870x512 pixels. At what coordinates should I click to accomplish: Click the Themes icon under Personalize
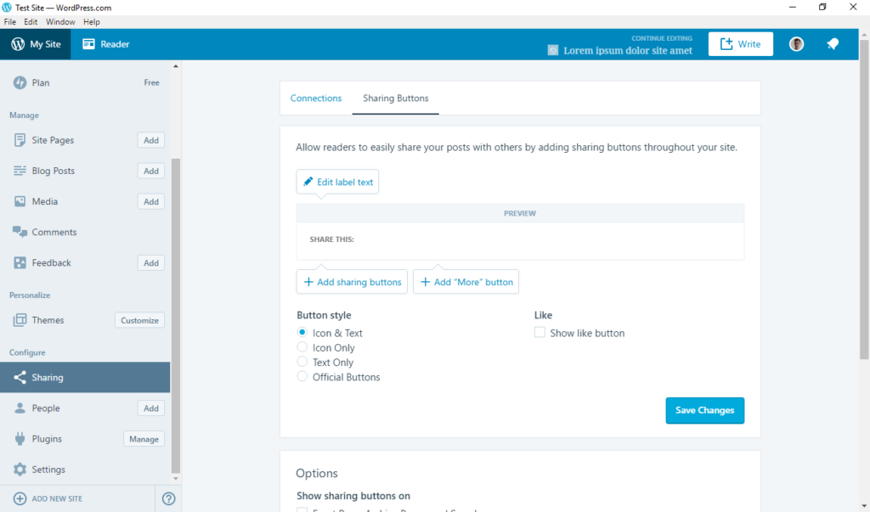pos(19,320)
